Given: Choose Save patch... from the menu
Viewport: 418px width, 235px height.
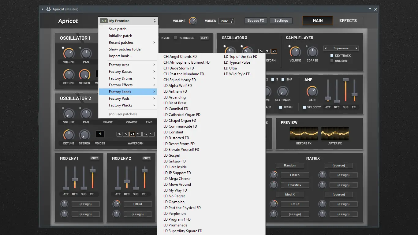Looking at the screenshot, I should (128, 29).
